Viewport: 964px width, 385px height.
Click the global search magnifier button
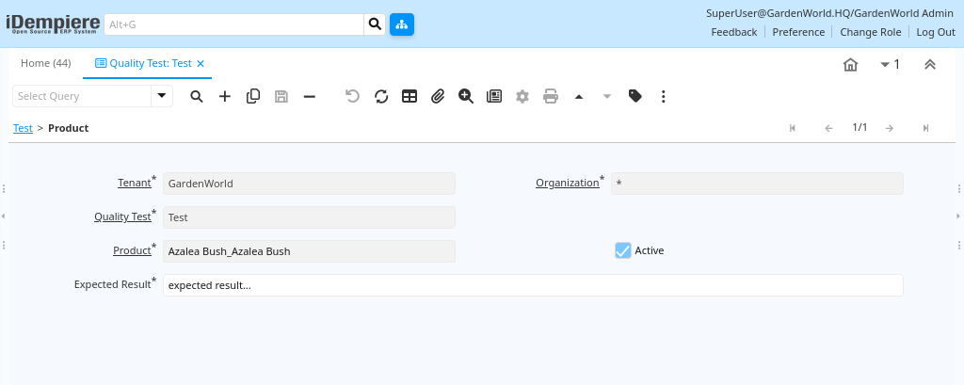point(375,24)
